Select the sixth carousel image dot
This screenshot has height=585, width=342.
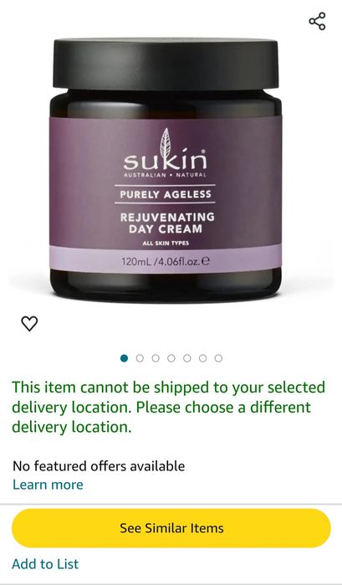[202, 358]
